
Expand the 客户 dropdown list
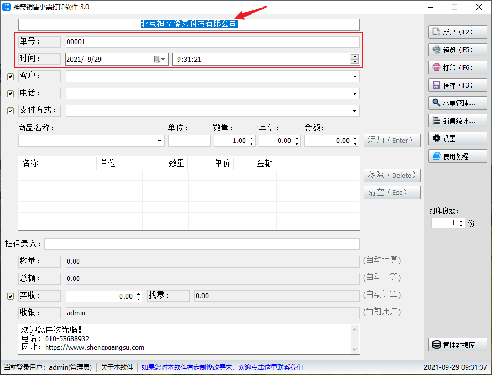pyautogui.click(x=354, y=76)
